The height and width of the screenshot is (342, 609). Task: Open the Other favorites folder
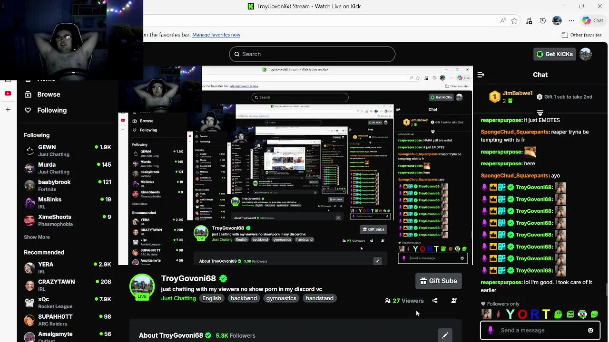(581, 35)
